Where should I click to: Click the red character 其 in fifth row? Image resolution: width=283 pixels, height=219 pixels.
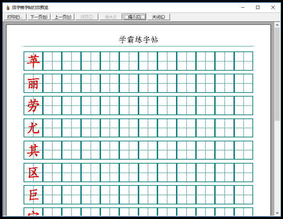pyautogui.click(x=34, y=150)
